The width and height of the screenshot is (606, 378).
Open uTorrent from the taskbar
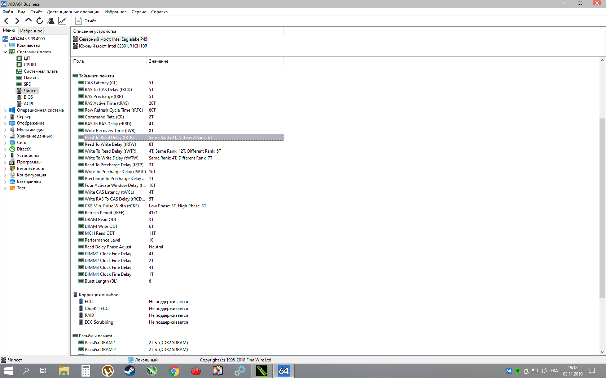108,371
